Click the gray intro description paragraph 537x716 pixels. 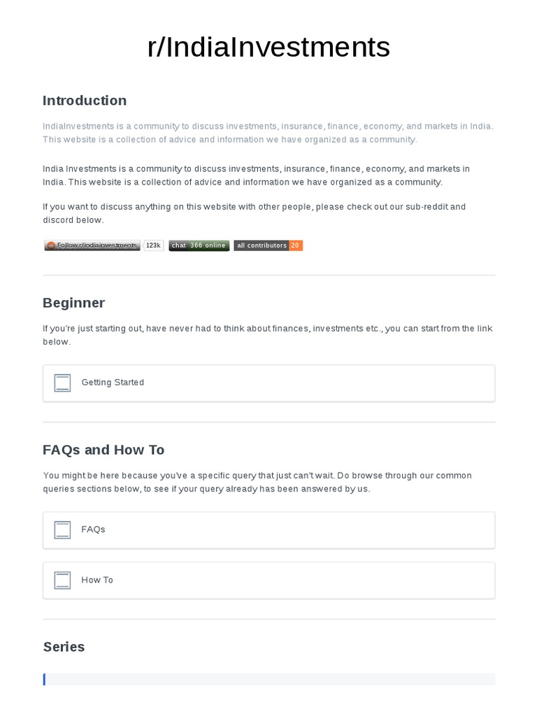[x=268, y=133]
